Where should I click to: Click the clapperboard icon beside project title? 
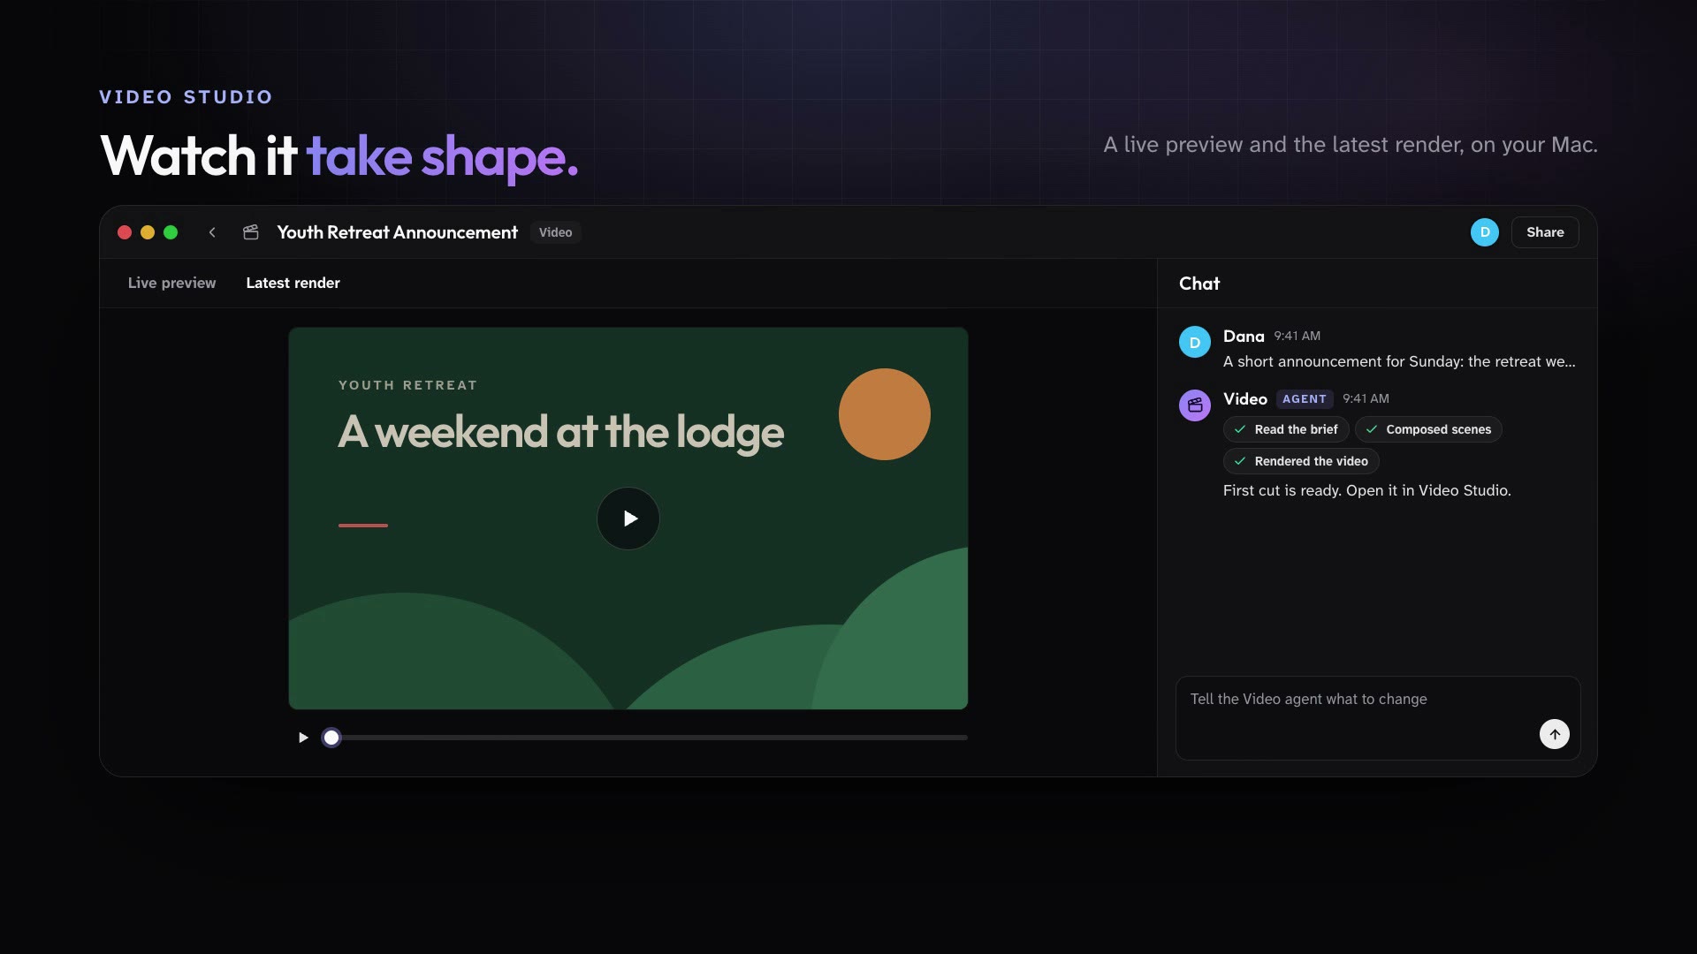pyautogui.click(x=251, y=232)
